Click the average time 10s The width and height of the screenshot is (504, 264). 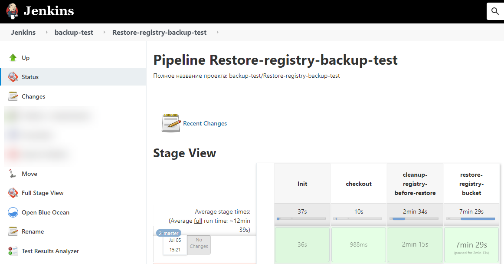click(x=359, y=211)
